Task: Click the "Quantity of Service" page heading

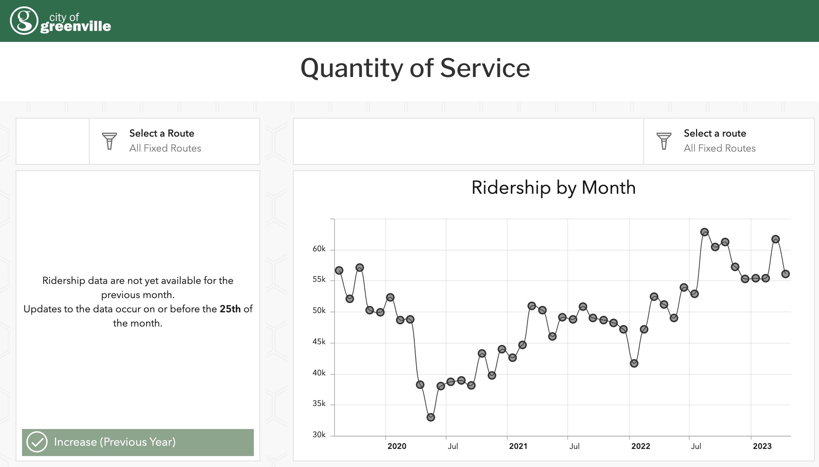Action: tap(415, 68)
